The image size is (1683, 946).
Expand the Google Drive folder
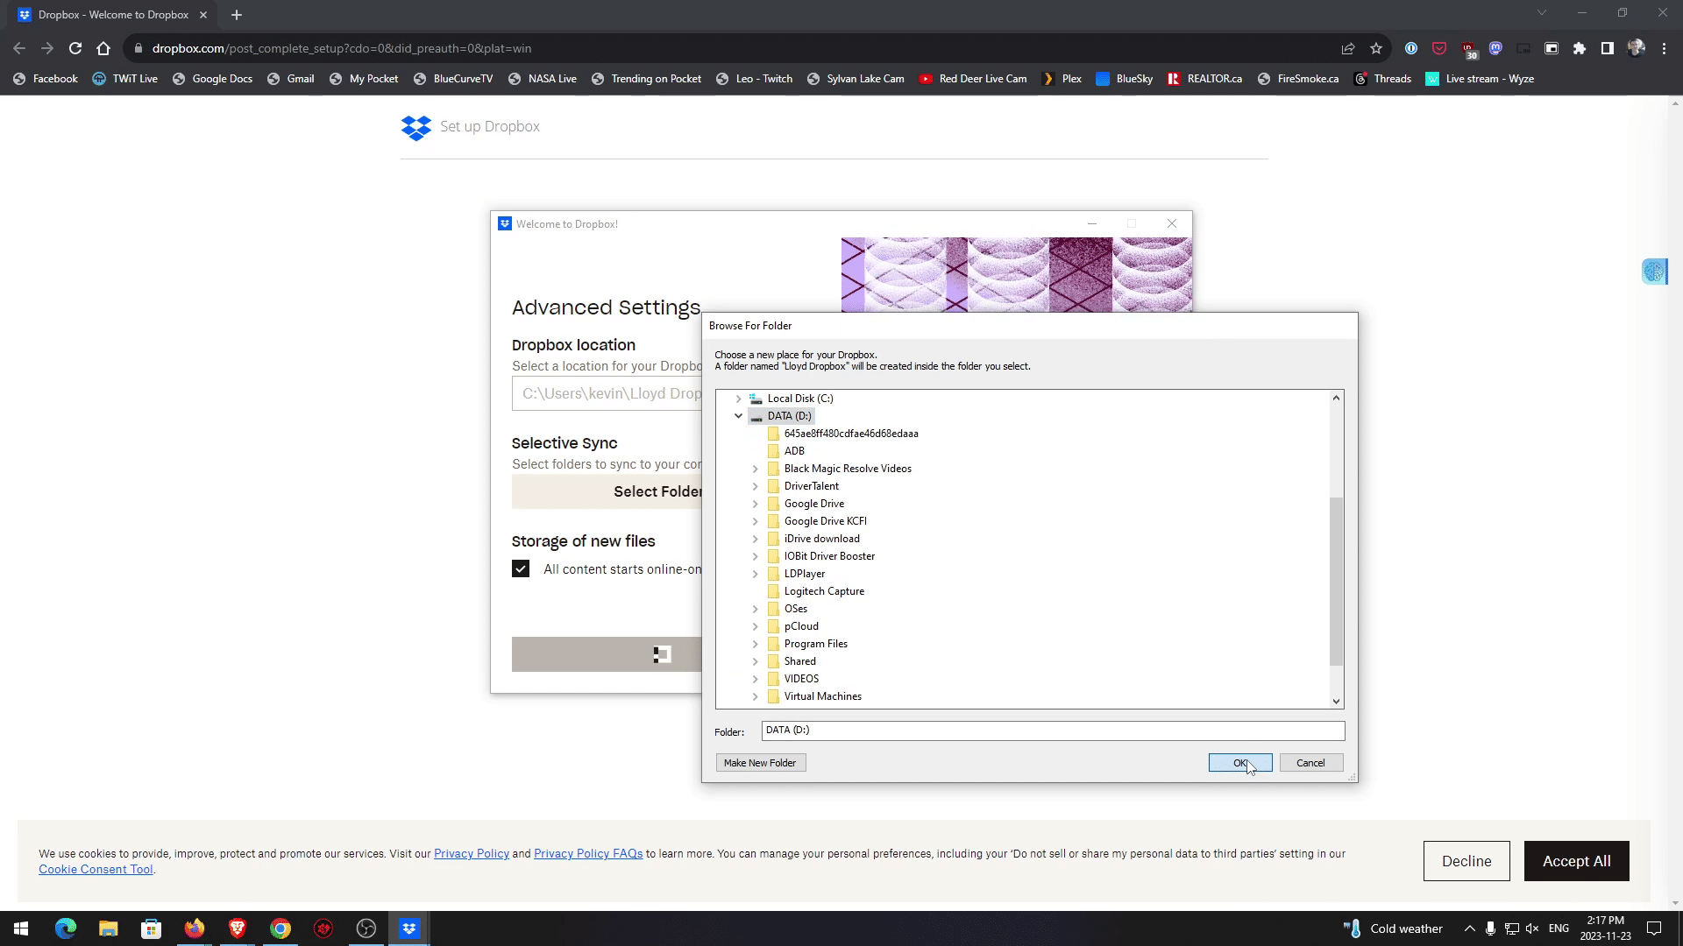(x=755, y=504)
